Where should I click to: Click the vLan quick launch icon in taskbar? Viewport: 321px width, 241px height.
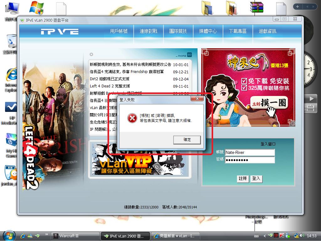[x=37, y=236]
